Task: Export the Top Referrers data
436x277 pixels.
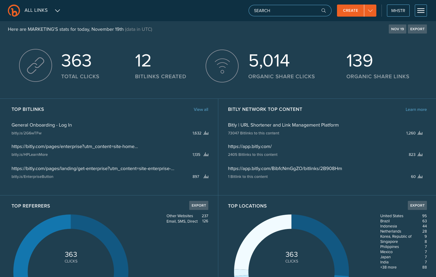Action: pyautogui.click(x=199, y=205)
